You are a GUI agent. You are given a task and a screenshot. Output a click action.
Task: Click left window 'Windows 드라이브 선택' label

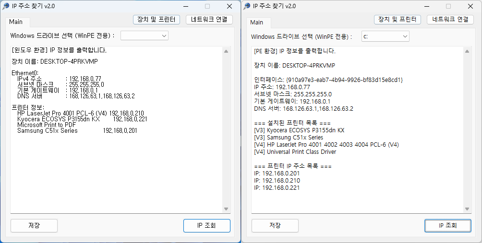(x=62, y=35)
